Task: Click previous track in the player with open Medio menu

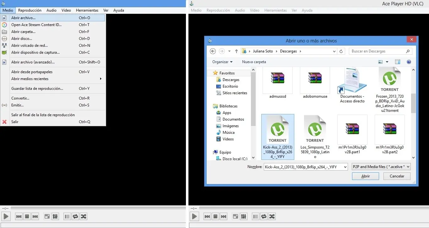Action: point(19,216)
